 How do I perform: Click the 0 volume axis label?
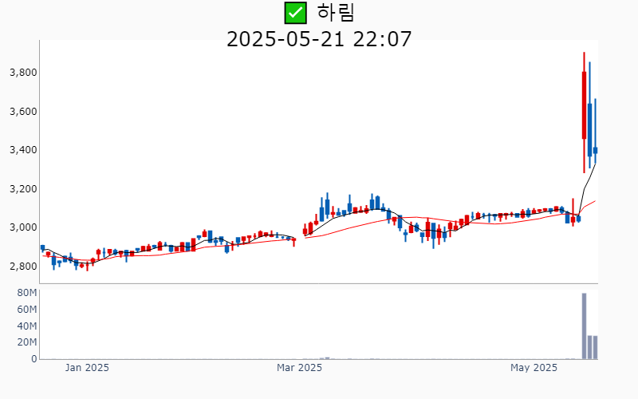point(34,359)
